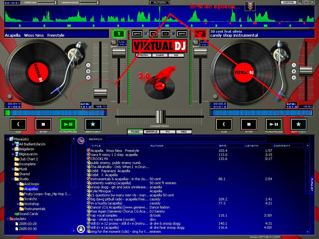Image resolution: width=319 pixels, height=239 pixels.
Task: Click deck 1 GAIN knob
Action: coord(114,42)
